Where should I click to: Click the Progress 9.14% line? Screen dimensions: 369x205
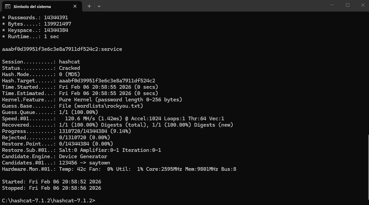coord(66,131)
